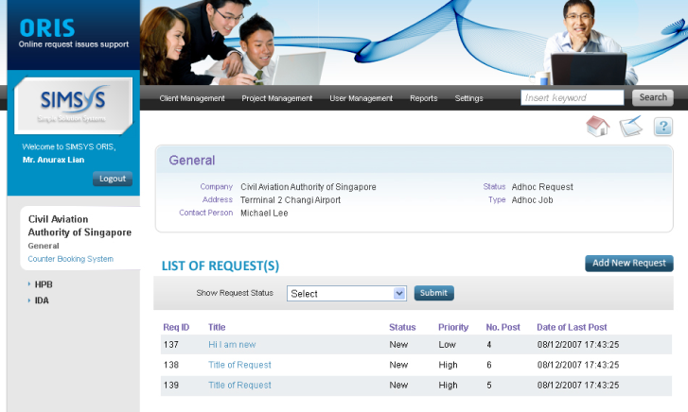
Task: Select General under Civil Aviation Authority
Action: click(43, 246)
